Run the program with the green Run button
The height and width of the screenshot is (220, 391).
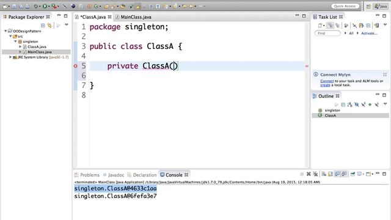[45, 6]
